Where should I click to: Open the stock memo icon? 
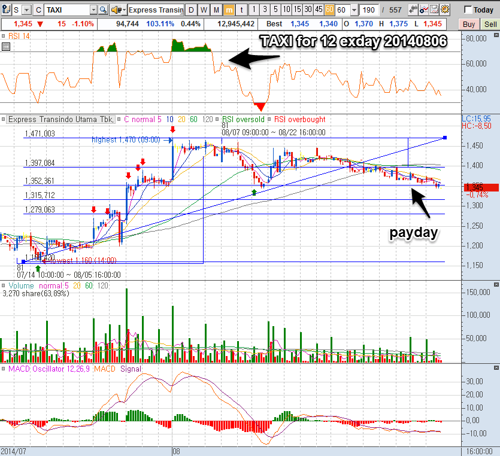pyautogui.click(x=6, y=10)
